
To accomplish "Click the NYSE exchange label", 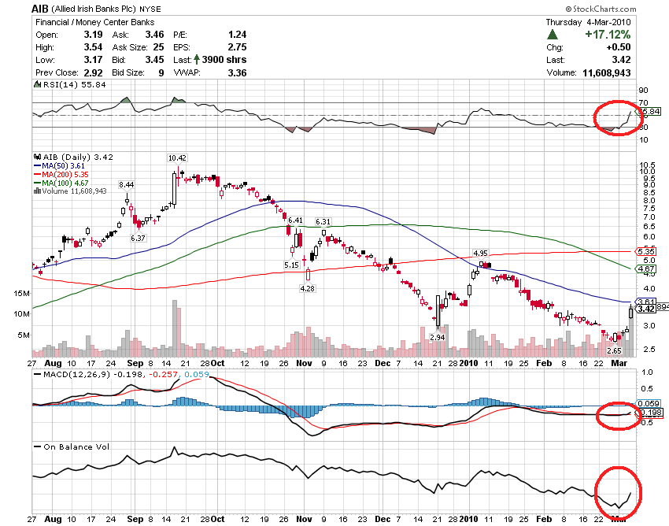I will (x=150, y=9).
